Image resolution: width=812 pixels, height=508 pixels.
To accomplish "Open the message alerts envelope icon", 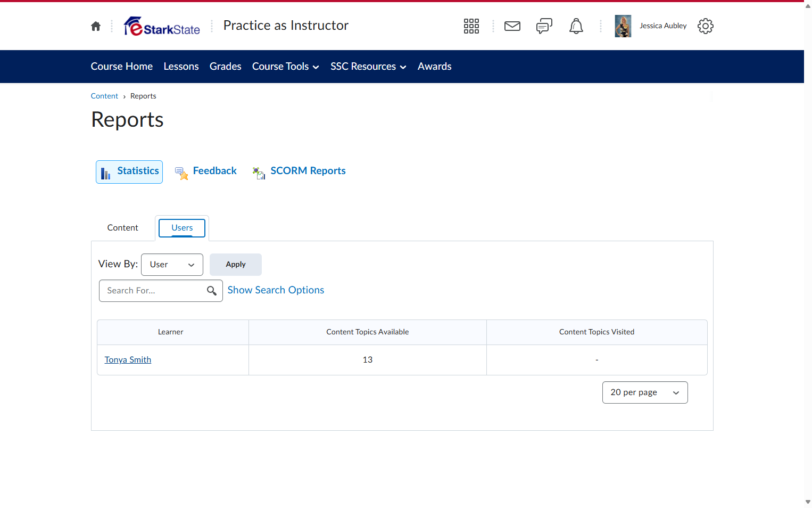I will [512, 26].
